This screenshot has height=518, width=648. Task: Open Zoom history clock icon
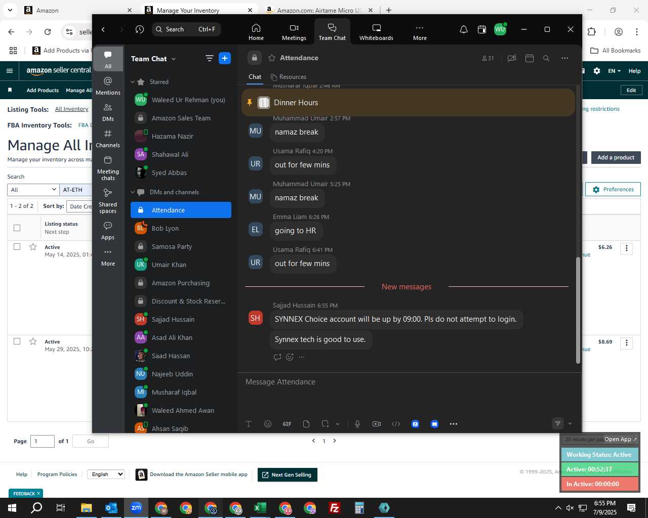[140, 29]
